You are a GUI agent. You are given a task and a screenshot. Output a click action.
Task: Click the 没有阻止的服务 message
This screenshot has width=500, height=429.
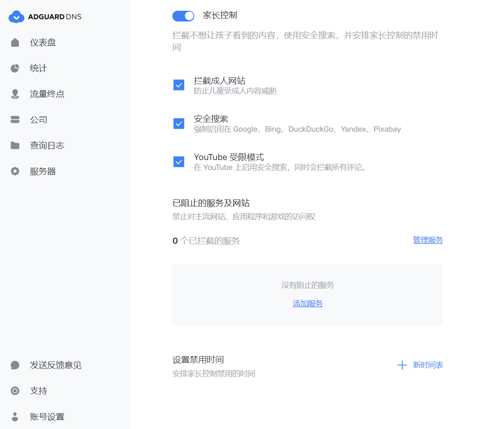(308, 285)
